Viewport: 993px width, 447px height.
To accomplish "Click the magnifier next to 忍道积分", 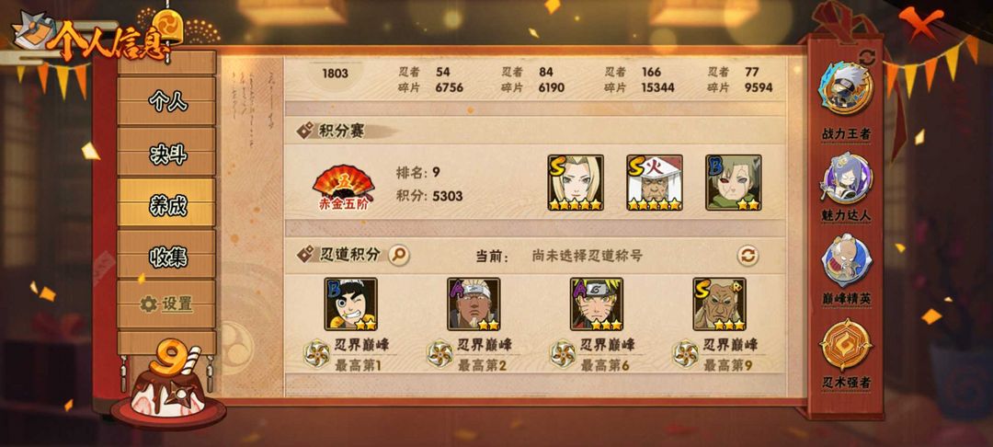I will [398, 255].
